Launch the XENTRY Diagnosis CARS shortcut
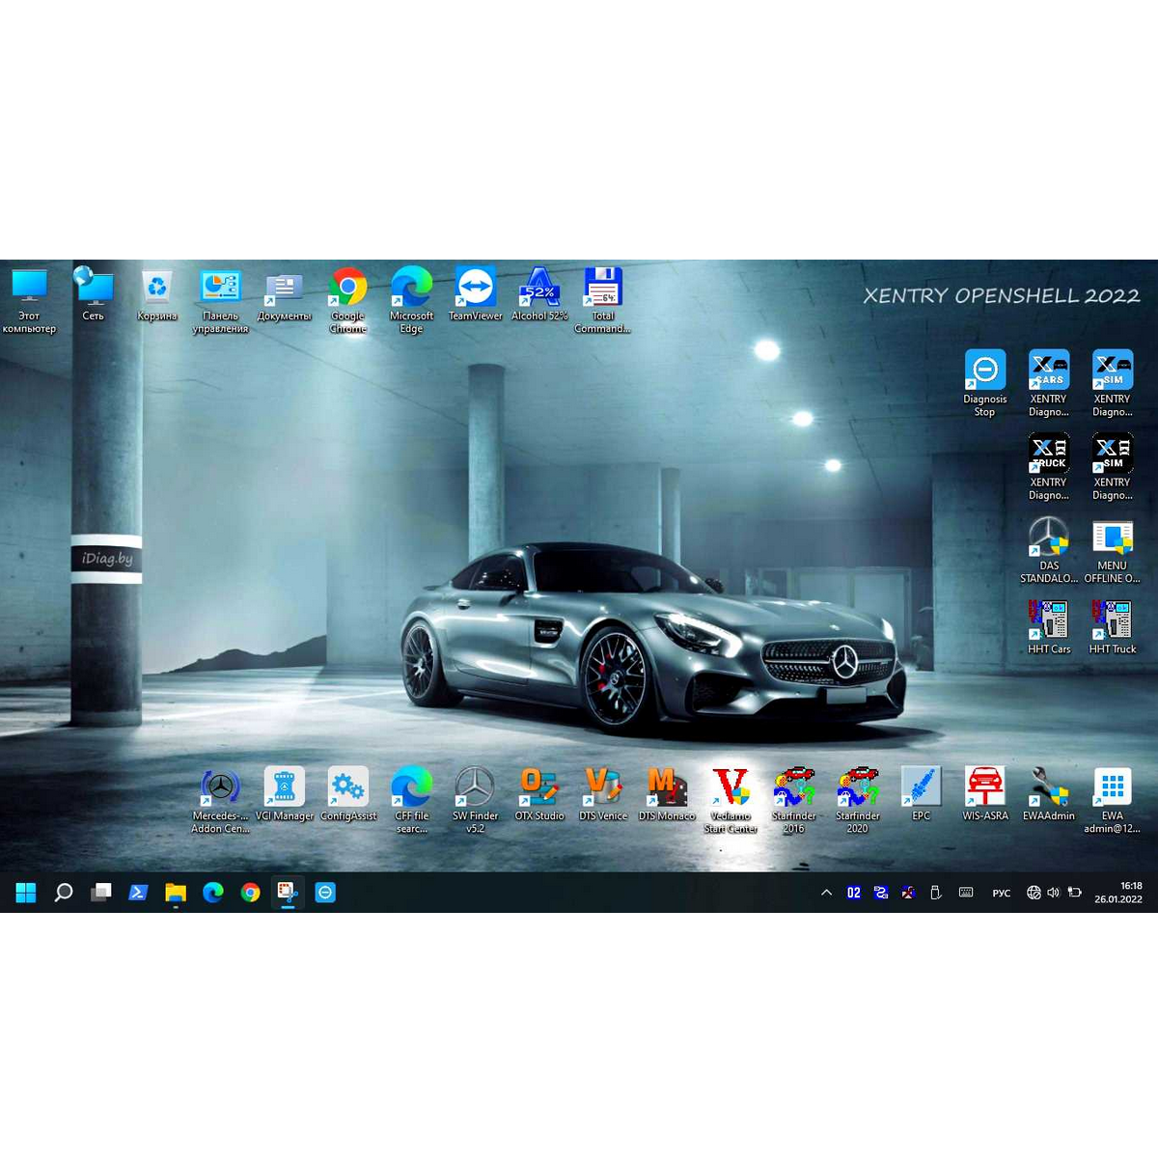 1048,372
